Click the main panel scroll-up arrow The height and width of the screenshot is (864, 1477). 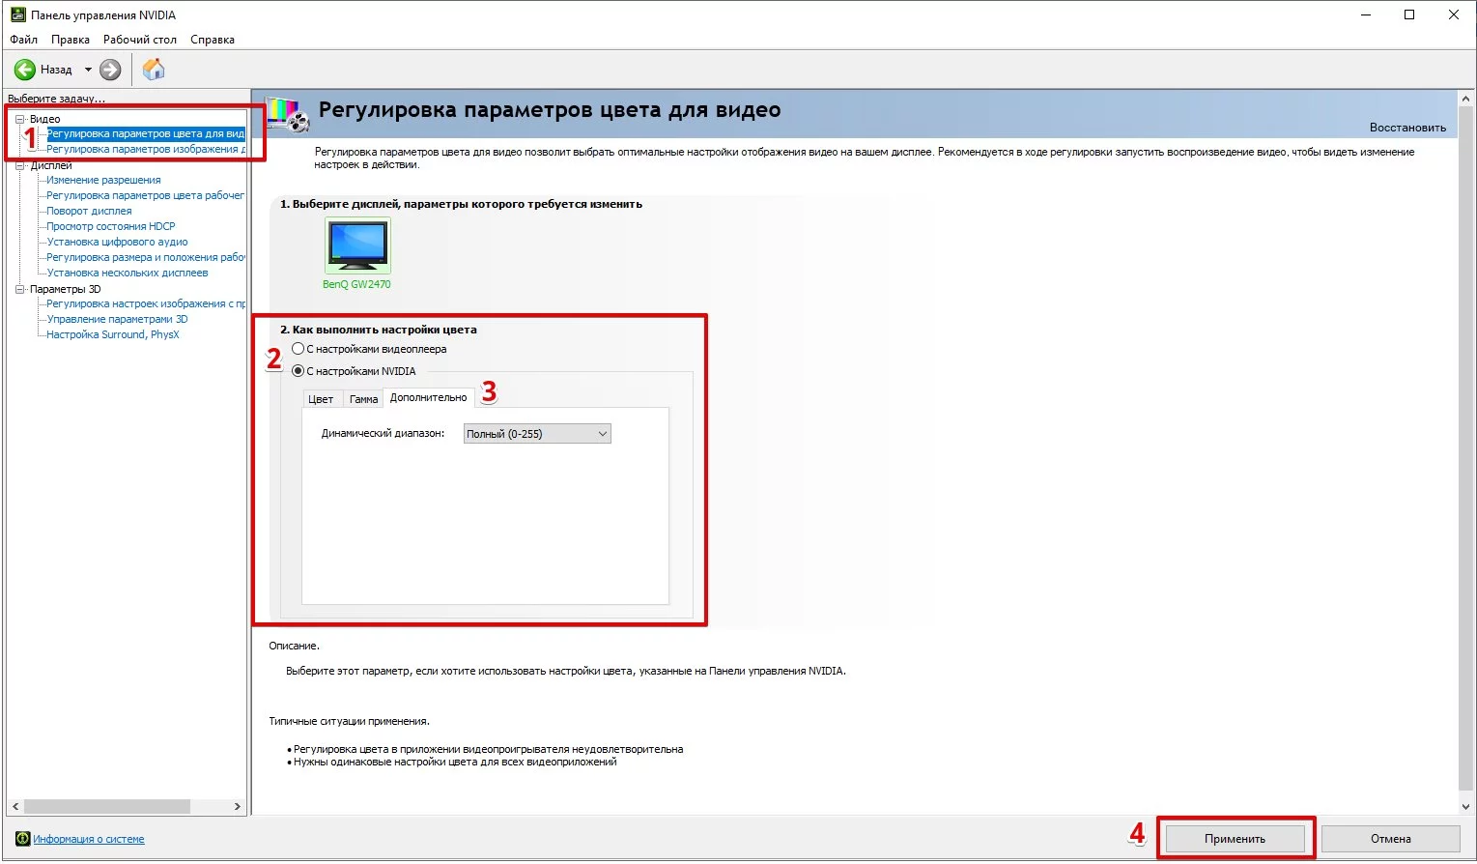(1466, 99)
